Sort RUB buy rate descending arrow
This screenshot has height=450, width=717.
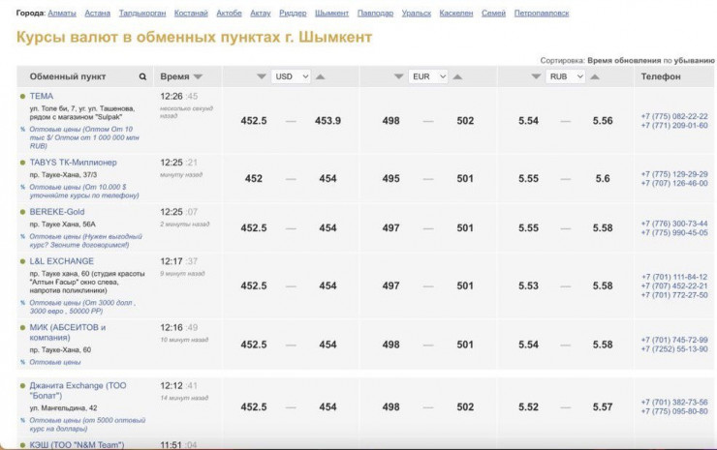click(534, 76)
